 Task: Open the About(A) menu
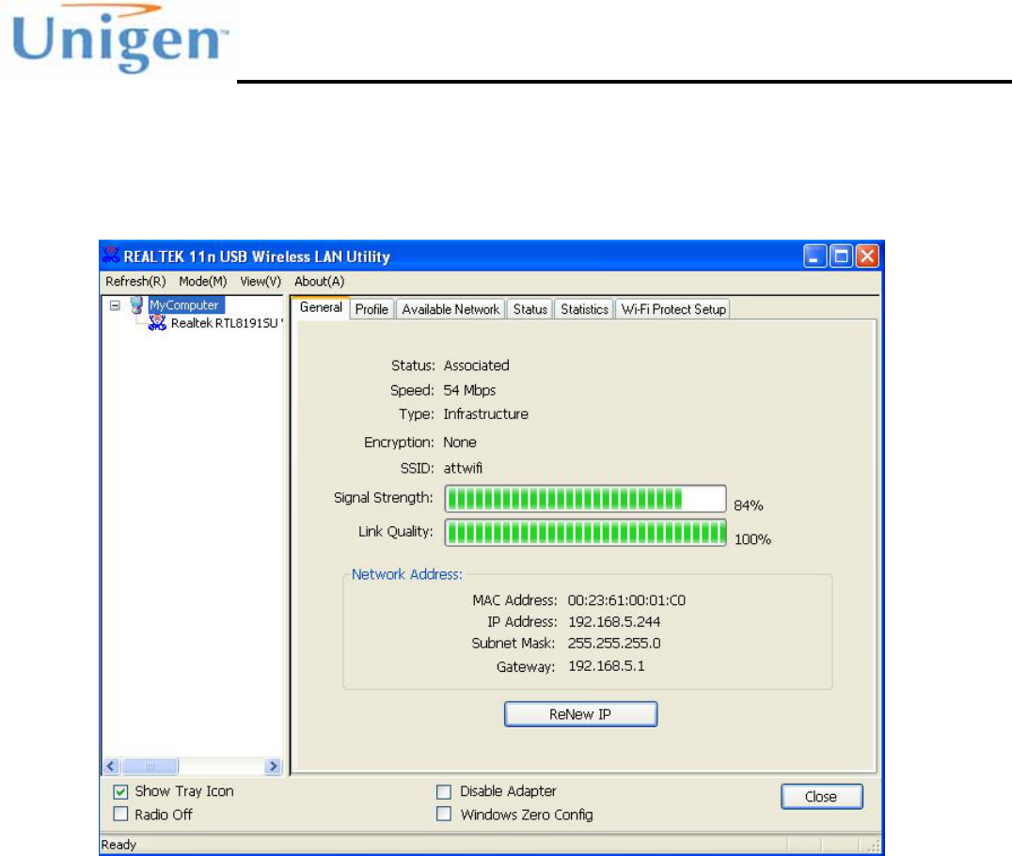point(320,282)
